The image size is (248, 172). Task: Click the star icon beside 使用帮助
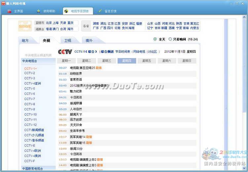[x=38, y=11]
